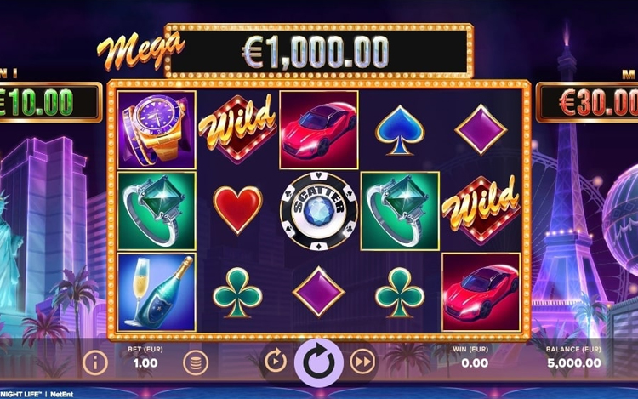Image resolution: width=638 pixels, height=399 pixels.
Task: Open the coin stack bet settings
Action: tap(196, 362)
